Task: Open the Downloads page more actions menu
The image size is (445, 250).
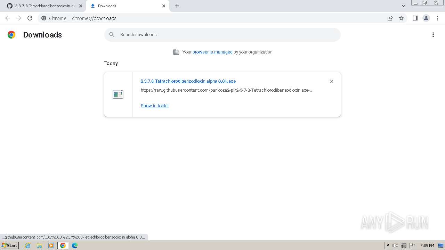Action: pos(433,35)
